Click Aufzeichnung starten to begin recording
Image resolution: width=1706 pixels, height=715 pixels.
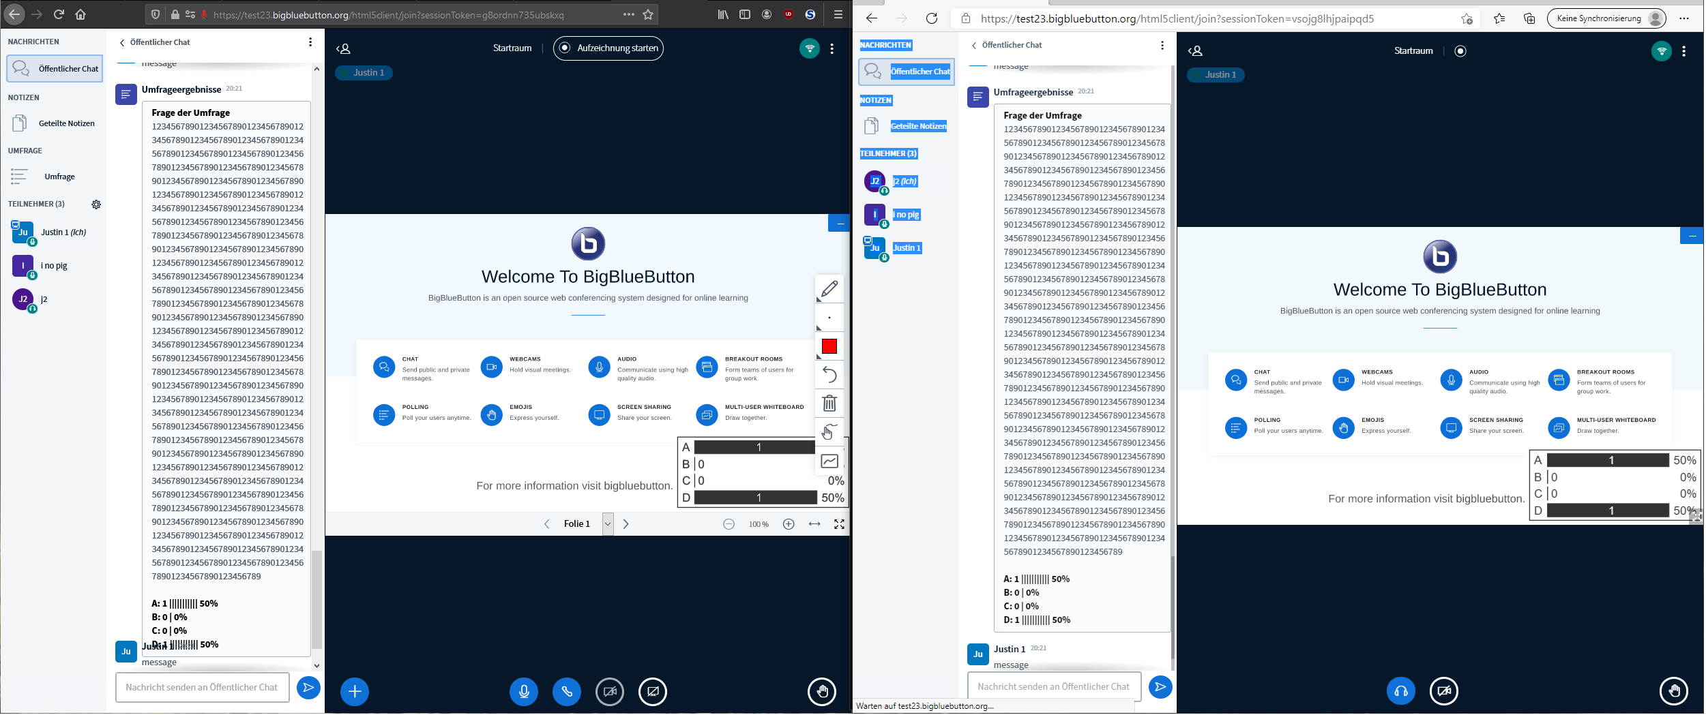click(608, 48)
